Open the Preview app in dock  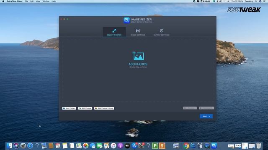click(44, 146)
